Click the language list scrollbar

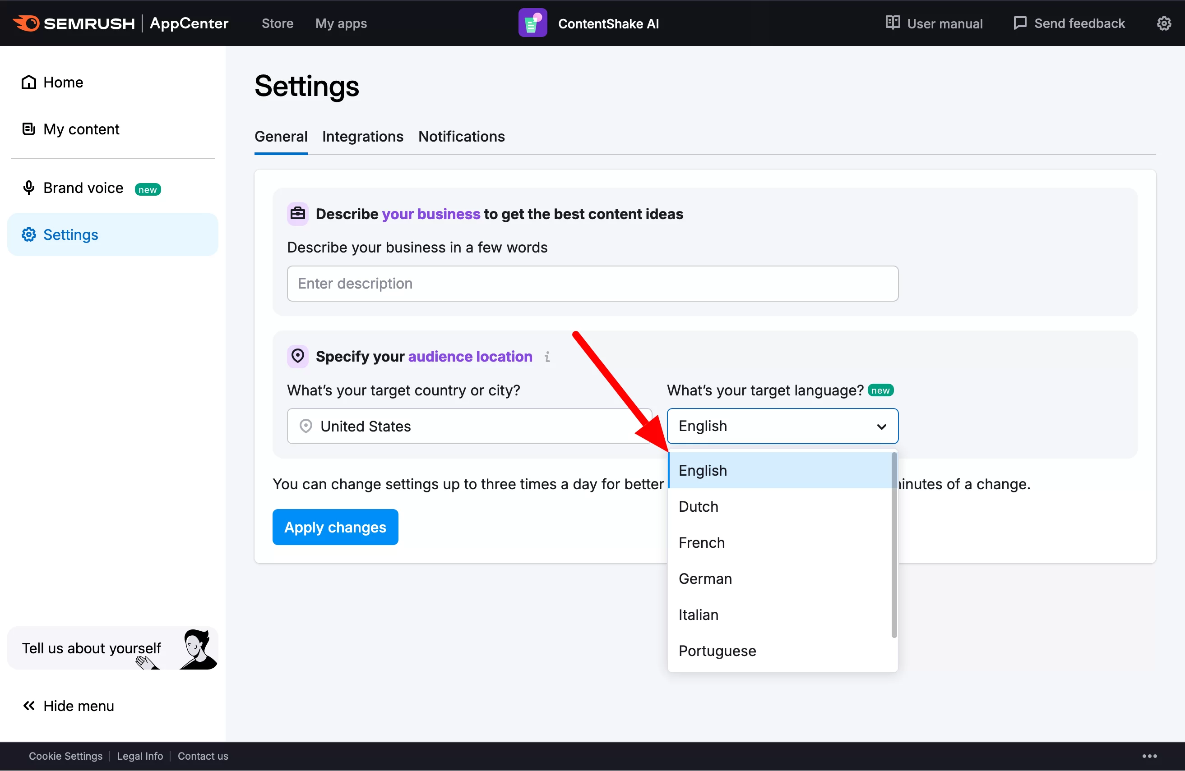coord(894,545)
